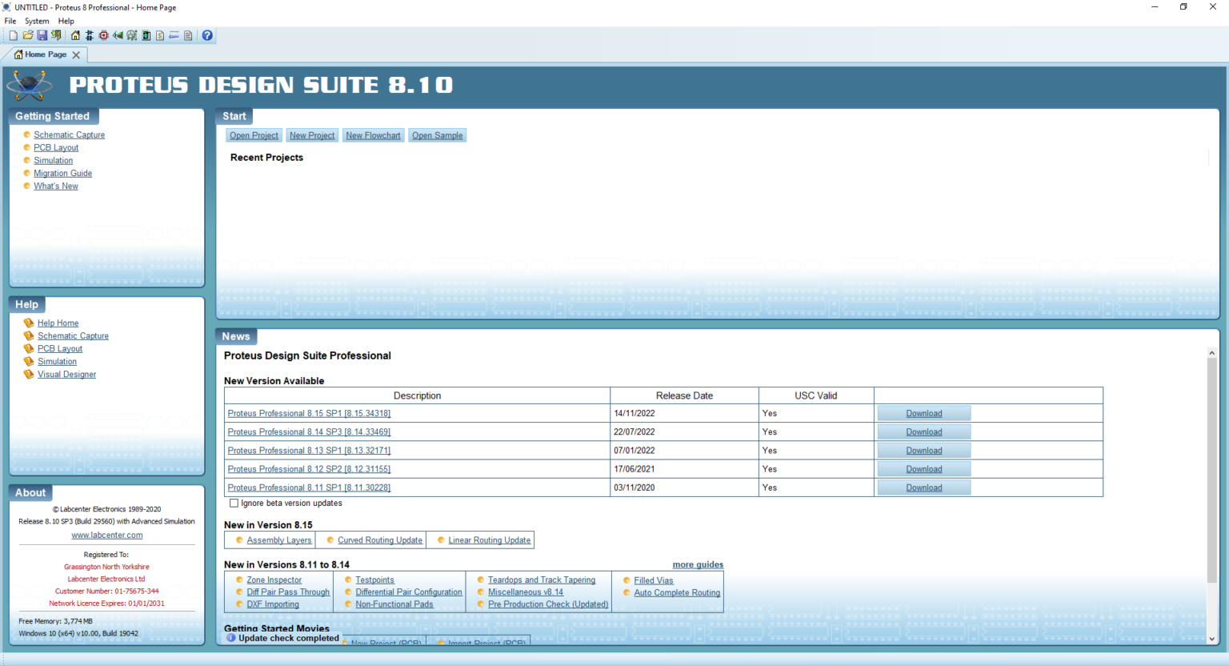
Task: Create a new project using the toolbar icon
Action: pyautogui.click(x=13, y=35)
